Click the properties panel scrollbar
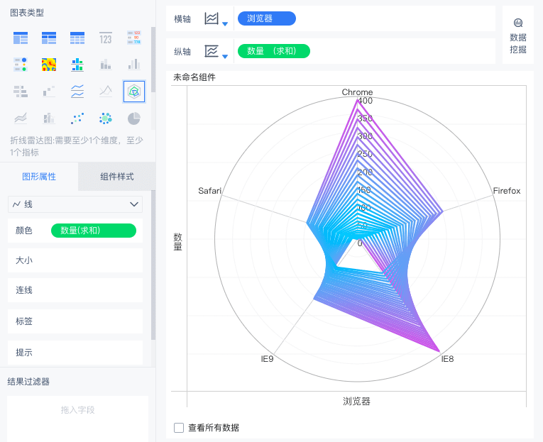 tap(153, 265)
